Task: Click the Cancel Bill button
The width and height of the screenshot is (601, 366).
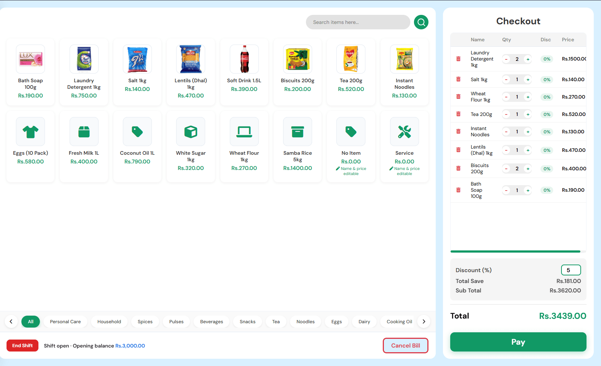Action: pos(406,345)
